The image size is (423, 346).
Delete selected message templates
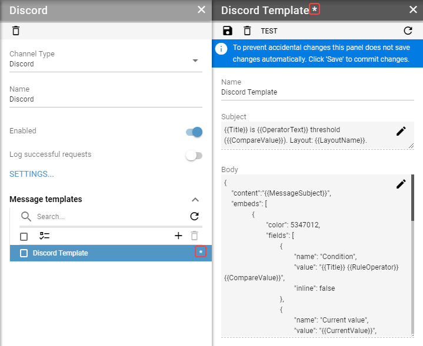pos(195,236)
